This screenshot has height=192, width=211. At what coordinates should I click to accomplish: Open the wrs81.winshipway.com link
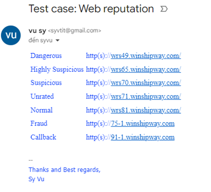point(146,110)
